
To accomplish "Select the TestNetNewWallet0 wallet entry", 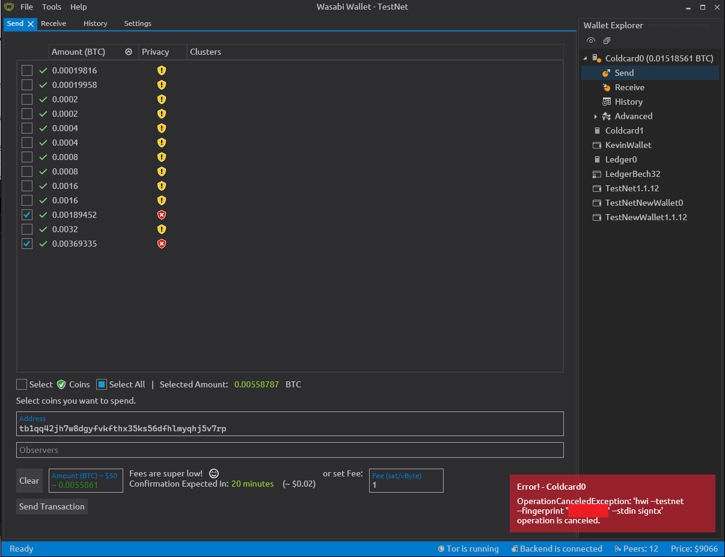I will click(x=644, y=203).
